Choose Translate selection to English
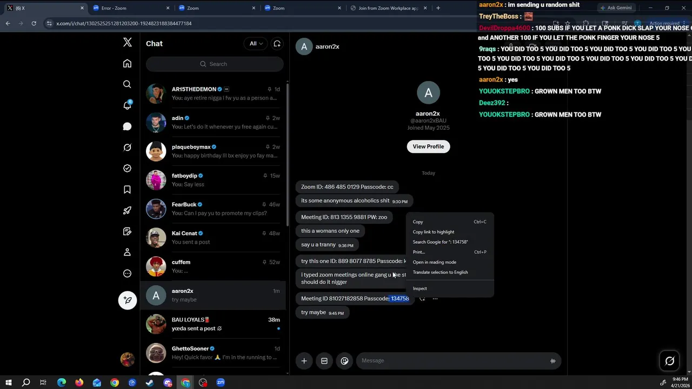This screenshot has width=692, height=389. [x=450, y=272]
